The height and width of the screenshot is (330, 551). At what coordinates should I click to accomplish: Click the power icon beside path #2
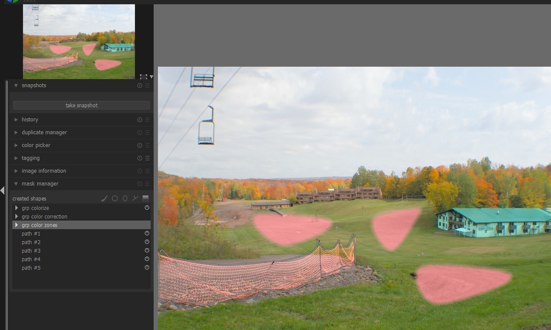[147, 242]
